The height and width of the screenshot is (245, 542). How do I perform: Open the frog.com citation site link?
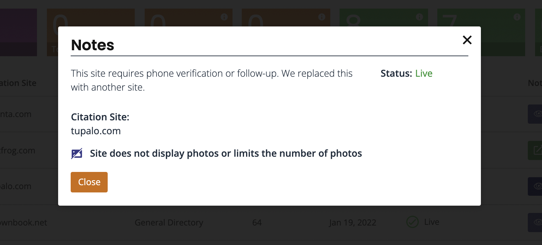pos(18,150)
